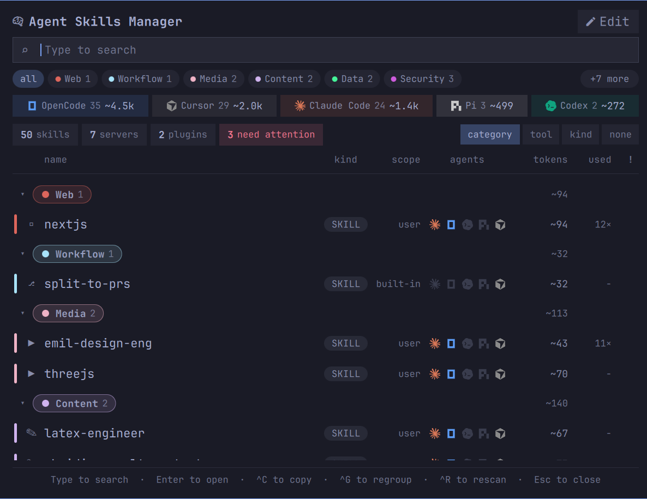Group by tool
The width and height of the screenshot is (647, 499).
(x=541, y=135)
